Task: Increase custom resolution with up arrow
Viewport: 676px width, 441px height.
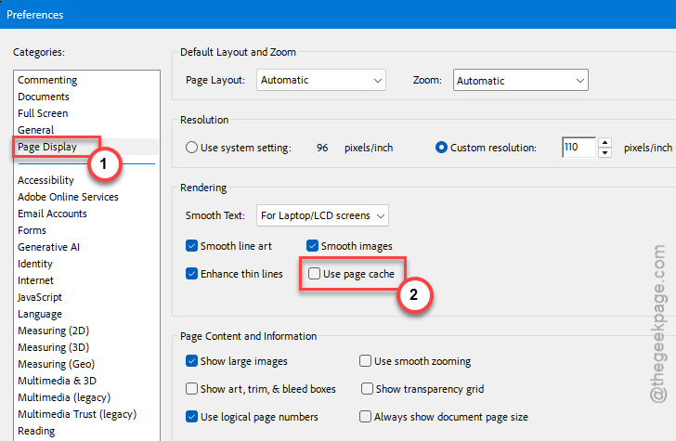Action: 604,143
